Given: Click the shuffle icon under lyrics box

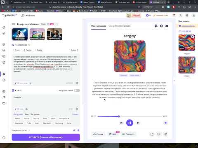Looking at the screenshot, I should [31, 83].
